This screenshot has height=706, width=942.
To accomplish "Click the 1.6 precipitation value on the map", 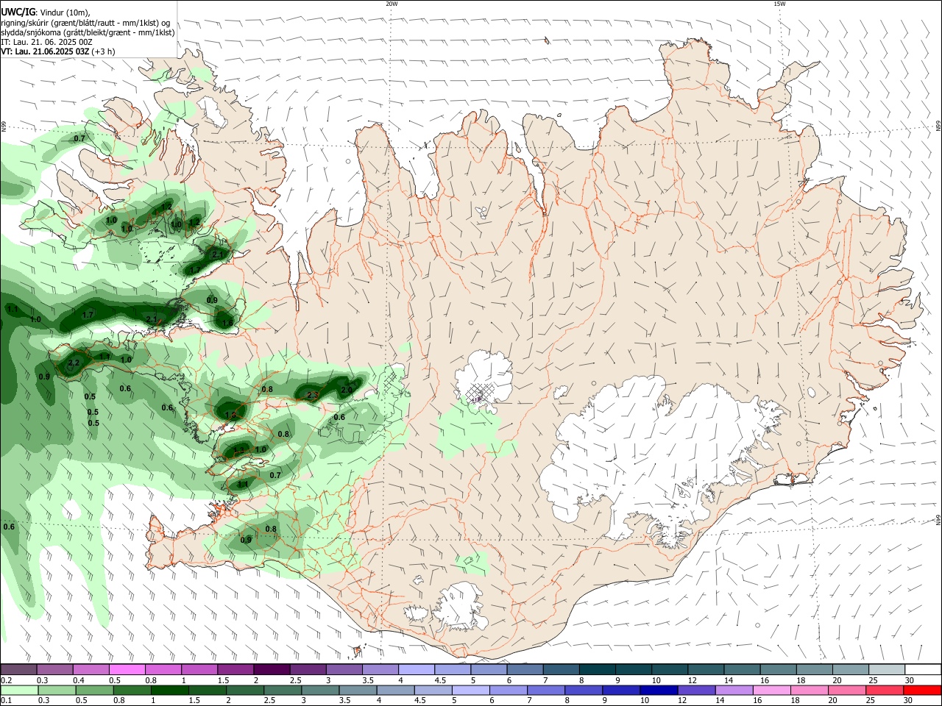I will [x=227, y=323].
